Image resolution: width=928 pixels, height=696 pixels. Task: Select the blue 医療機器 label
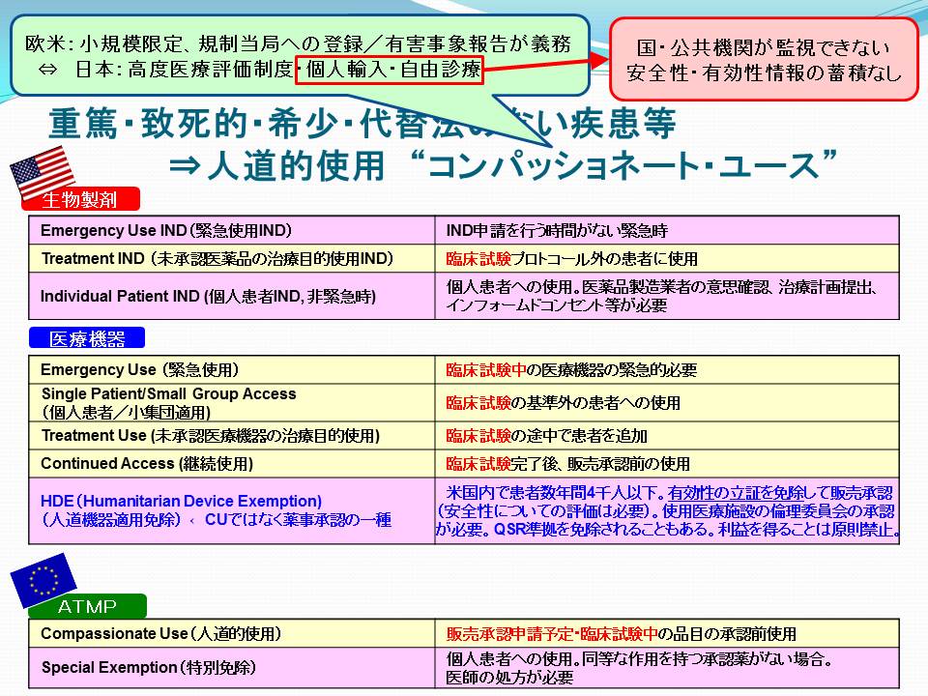tap(87, 338)
